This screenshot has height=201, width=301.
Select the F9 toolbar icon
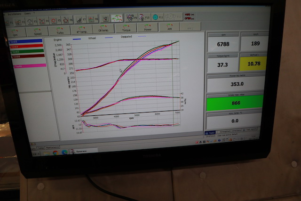(x=130, y=18)
